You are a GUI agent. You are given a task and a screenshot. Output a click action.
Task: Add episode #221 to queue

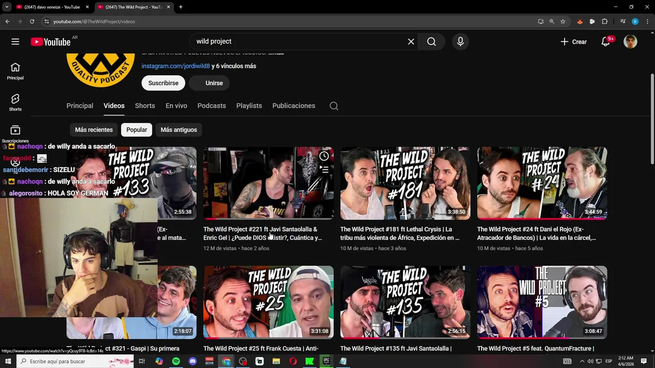[x=324, y=169]
